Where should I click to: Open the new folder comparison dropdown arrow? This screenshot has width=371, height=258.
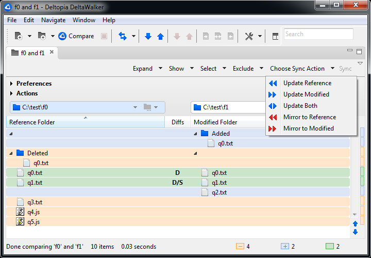coord(53,36)
